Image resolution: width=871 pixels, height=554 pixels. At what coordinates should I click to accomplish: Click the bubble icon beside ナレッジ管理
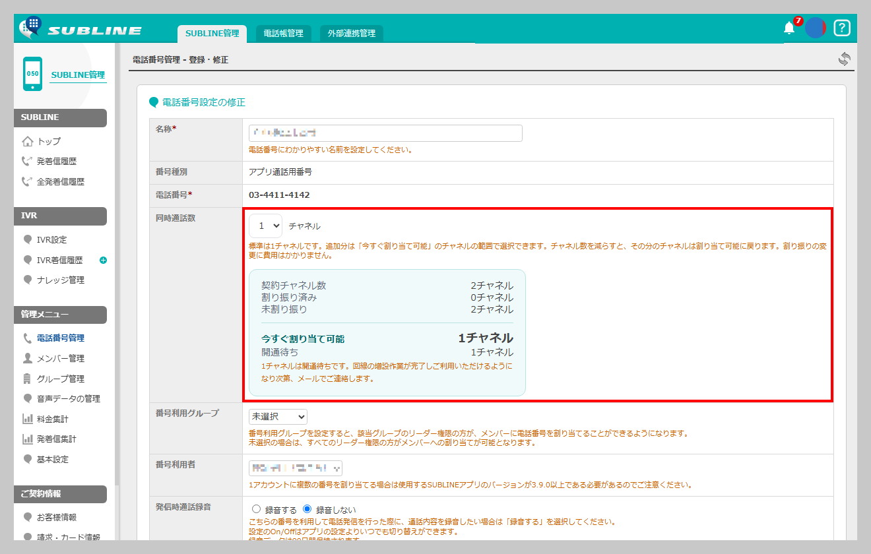(x=28, y=280)
